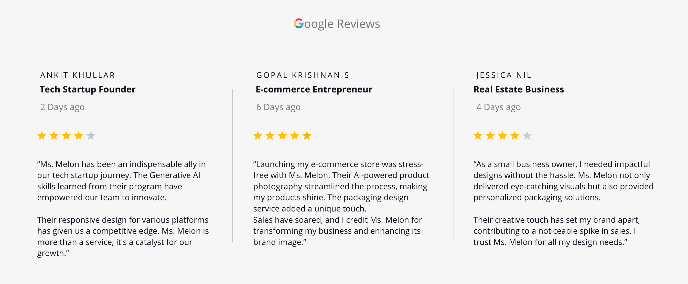This screenshot has width=688, height=284.
Task: Click Jessica Nil's first gold star
Action: pyautogui.click(x=478, y=136)
